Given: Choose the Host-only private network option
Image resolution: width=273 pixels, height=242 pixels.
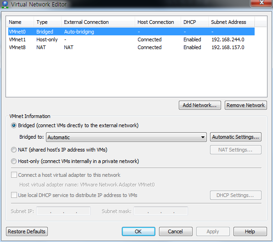Looking at the screenshot, I should (14, 161).
